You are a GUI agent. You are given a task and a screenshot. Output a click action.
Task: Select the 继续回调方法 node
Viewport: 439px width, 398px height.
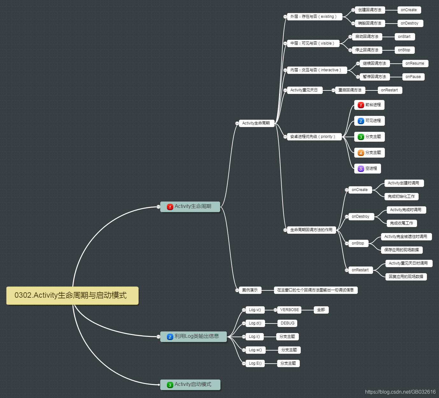pos(375,63)
